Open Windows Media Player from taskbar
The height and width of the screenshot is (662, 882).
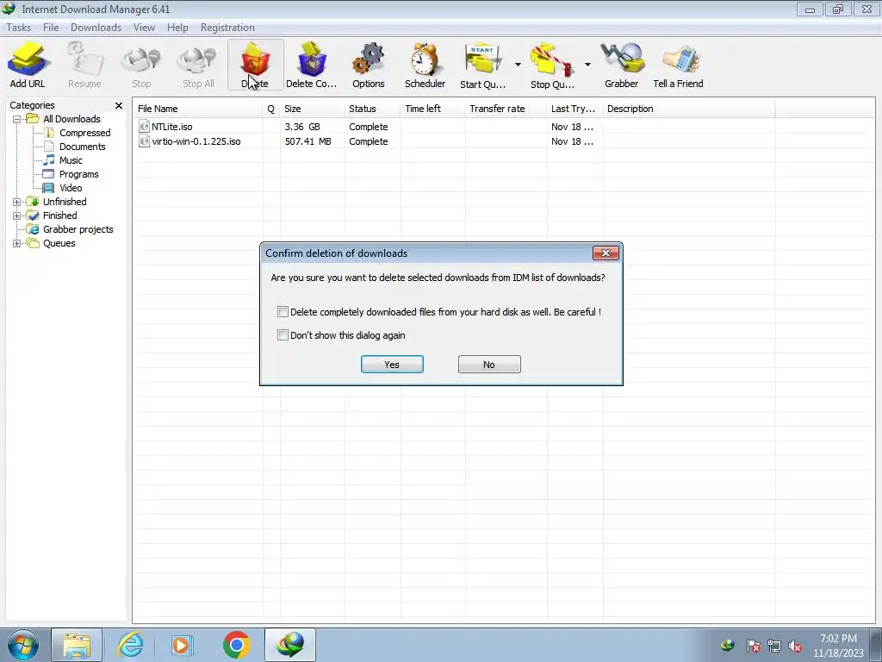pos(182,645)
